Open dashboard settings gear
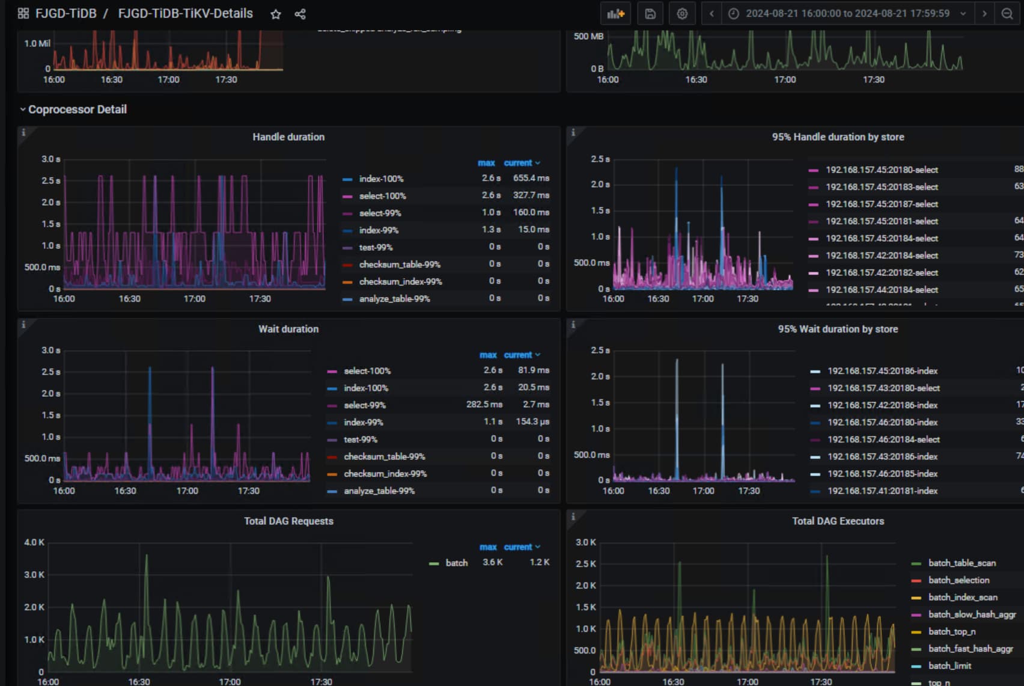The height and width of the screenshot is (686, 1024). tap(682, 14)
